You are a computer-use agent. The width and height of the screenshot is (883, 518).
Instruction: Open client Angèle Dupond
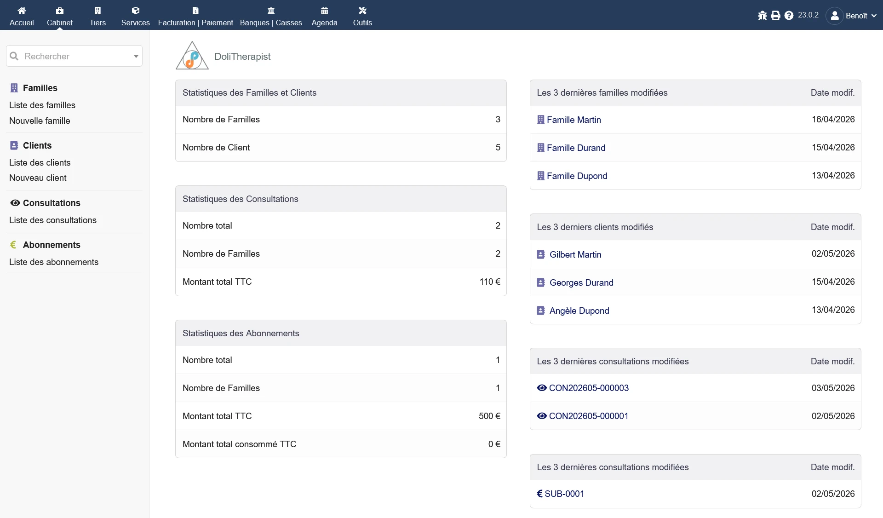579,311
